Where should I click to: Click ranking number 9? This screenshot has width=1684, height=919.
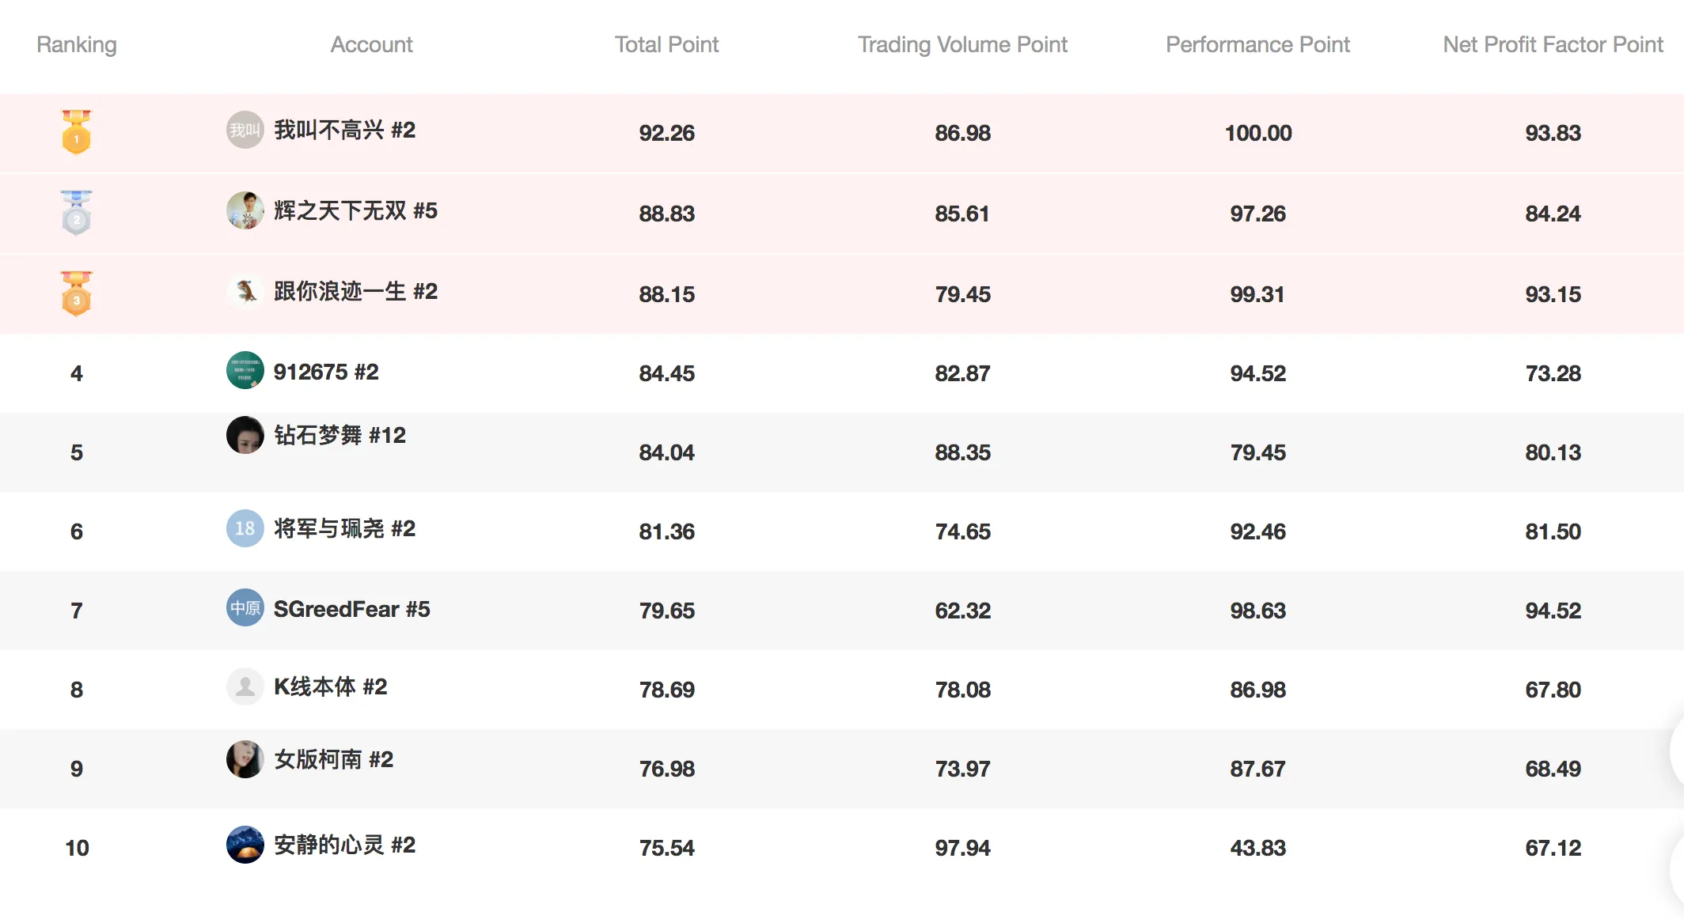[x=77, y=769]
